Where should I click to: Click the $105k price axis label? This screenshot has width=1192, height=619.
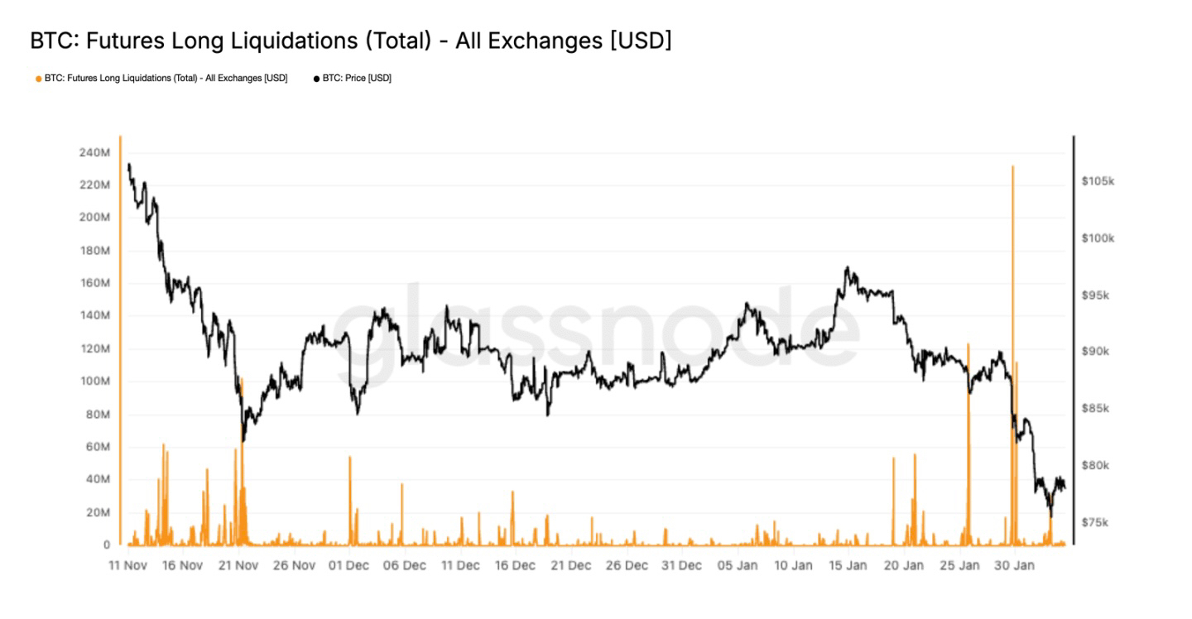click(x=1098, y=181)
